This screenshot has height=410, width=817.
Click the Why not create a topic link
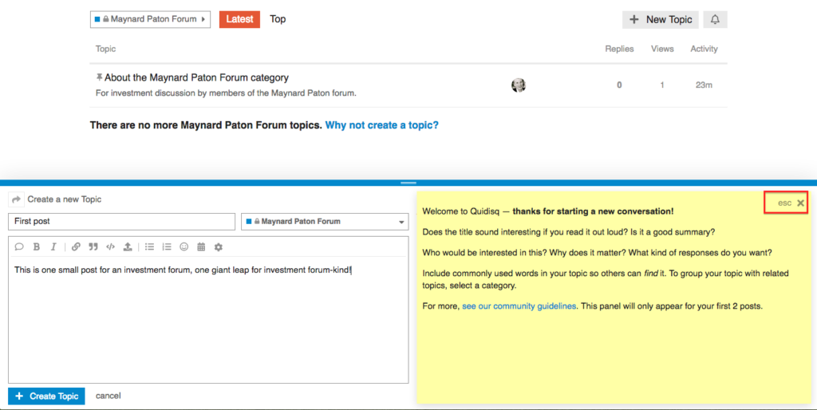[382, 125]
